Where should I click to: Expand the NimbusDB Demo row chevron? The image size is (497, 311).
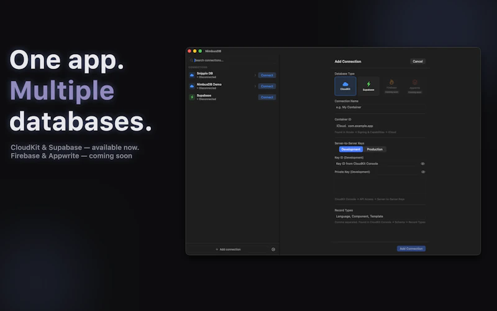tap(255, 86)
